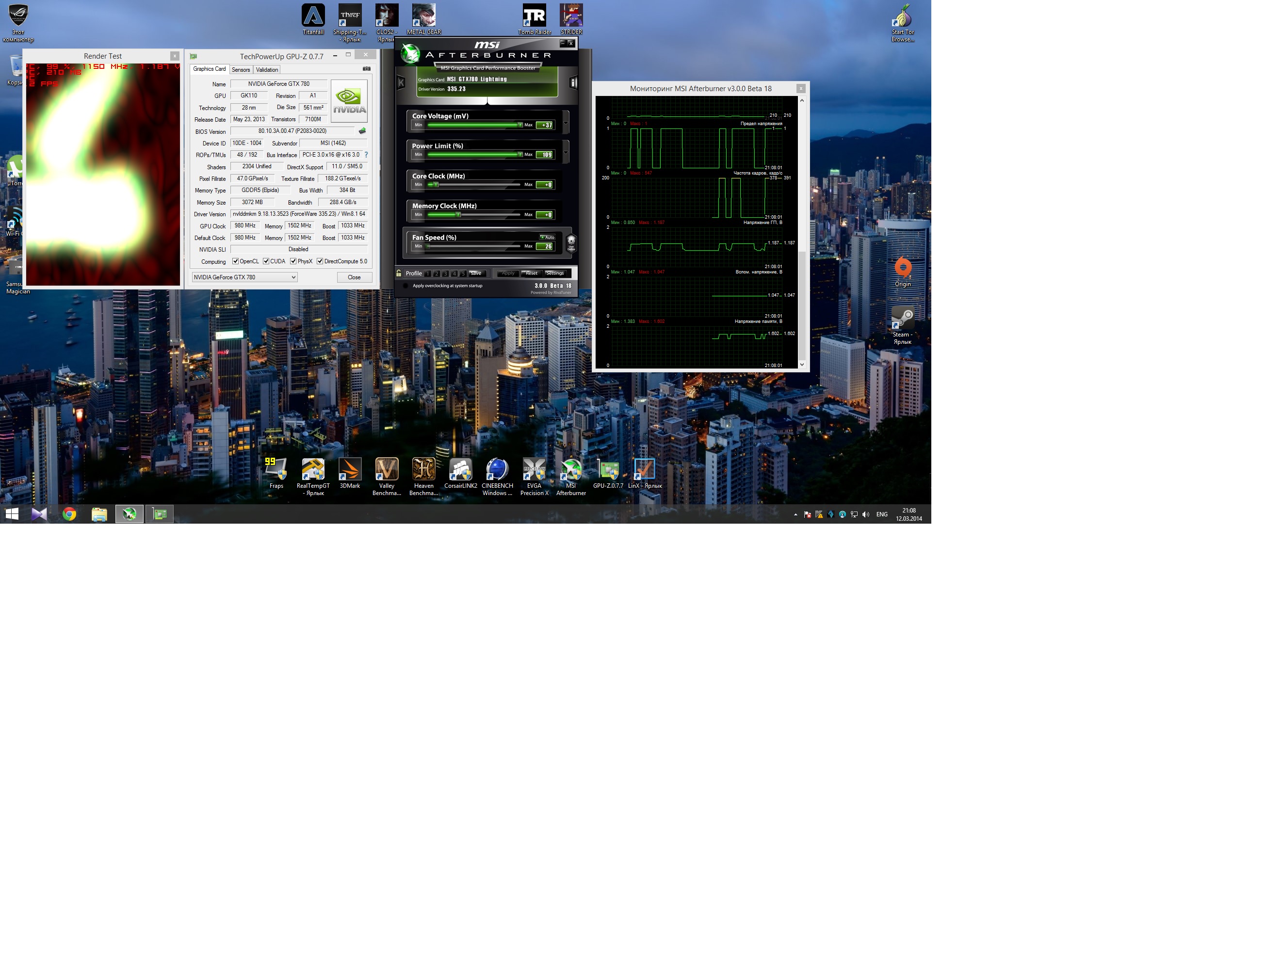Open the Afterburner information i button

[x=573, y=83]
